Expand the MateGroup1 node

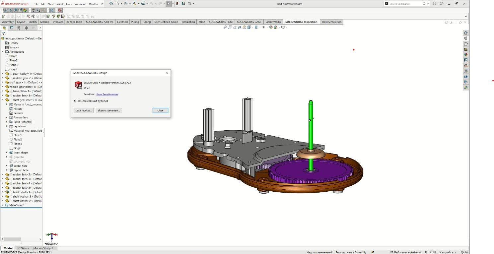(x=3, y=205)
